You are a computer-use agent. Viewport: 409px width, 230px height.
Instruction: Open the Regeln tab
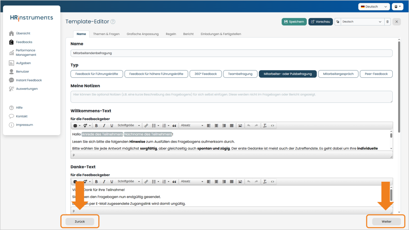(x=171, y=34)
